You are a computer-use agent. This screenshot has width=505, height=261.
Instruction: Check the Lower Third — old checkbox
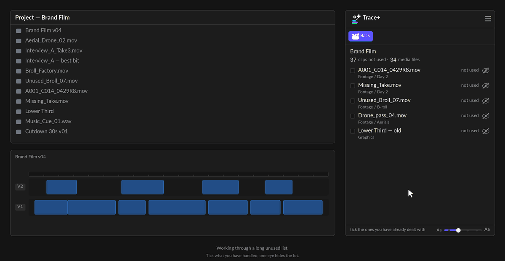pos(353,131)
